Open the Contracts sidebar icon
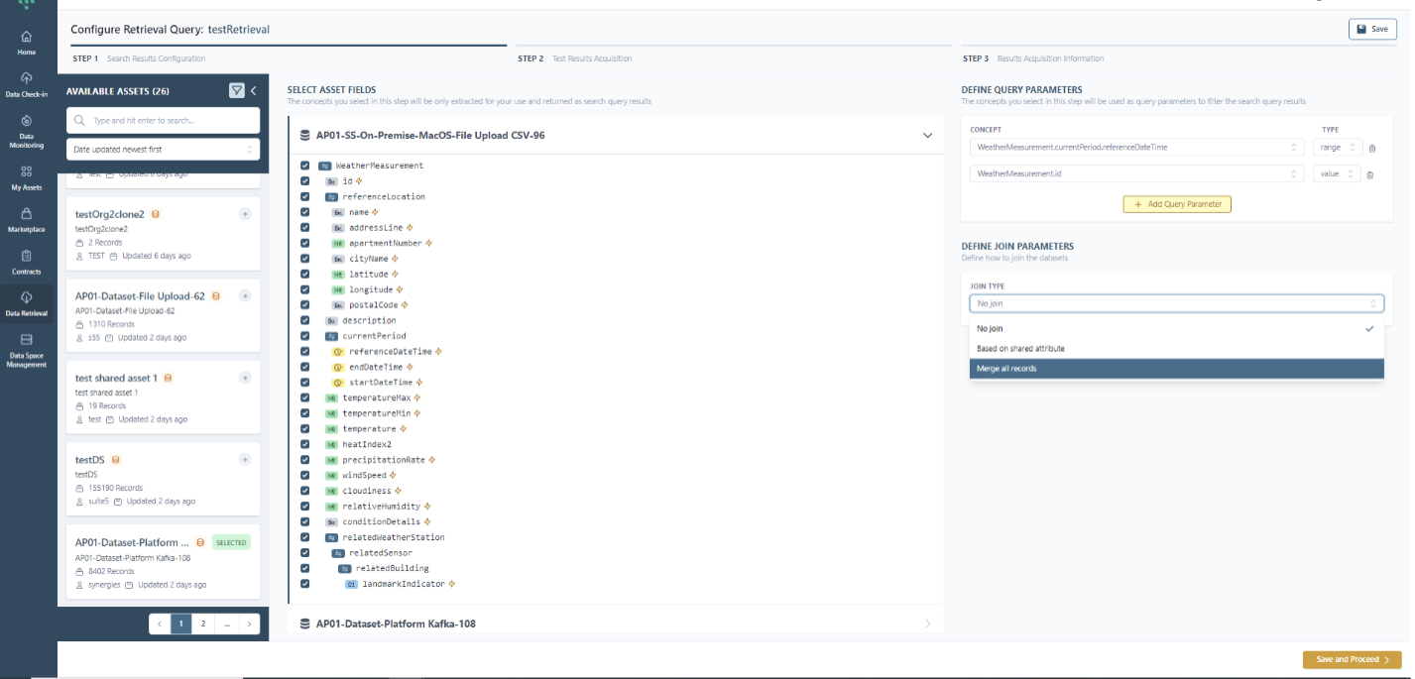This screenshot has height=679, width=1415. click(x=26, y=261)
